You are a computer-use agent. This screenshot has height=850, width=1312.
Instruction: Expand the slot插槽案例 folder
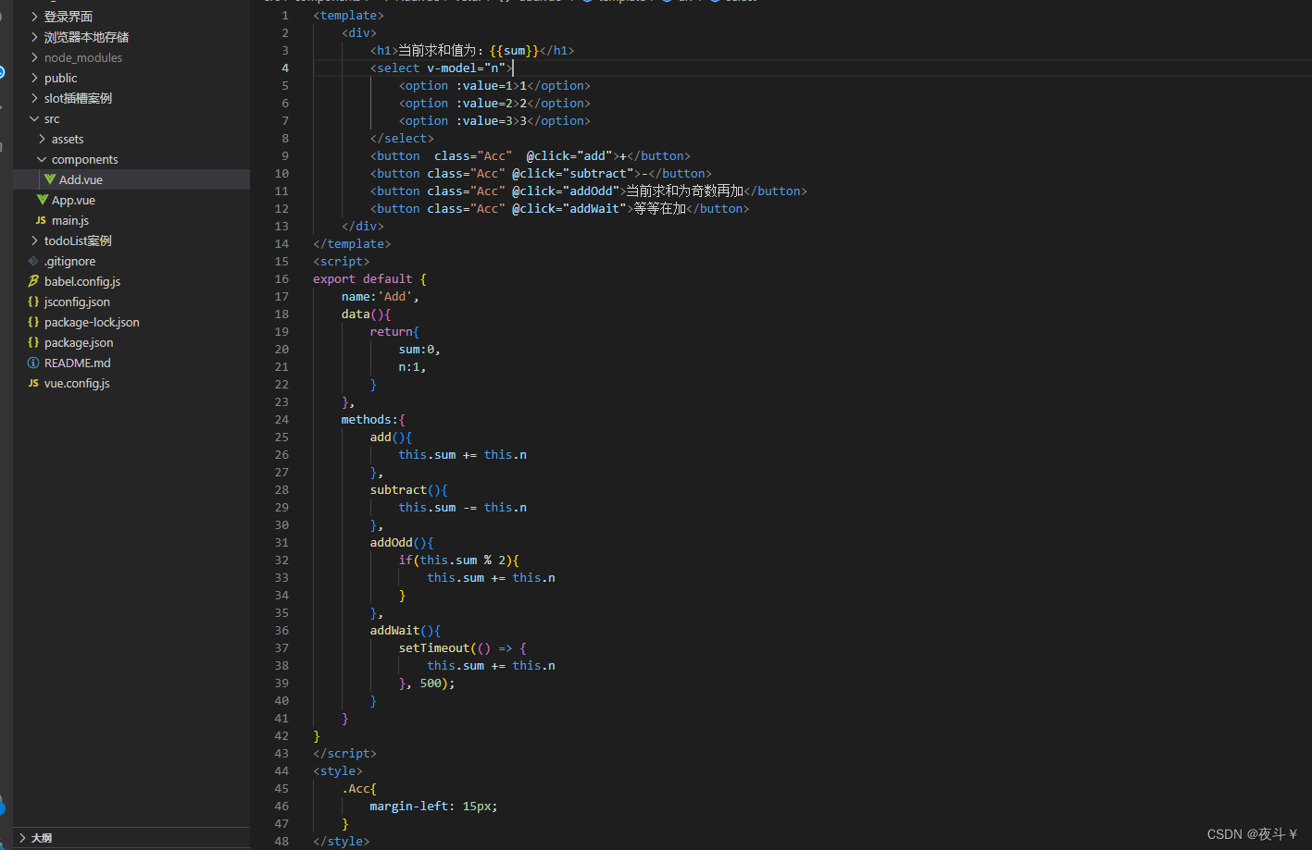tap(34, 98)
